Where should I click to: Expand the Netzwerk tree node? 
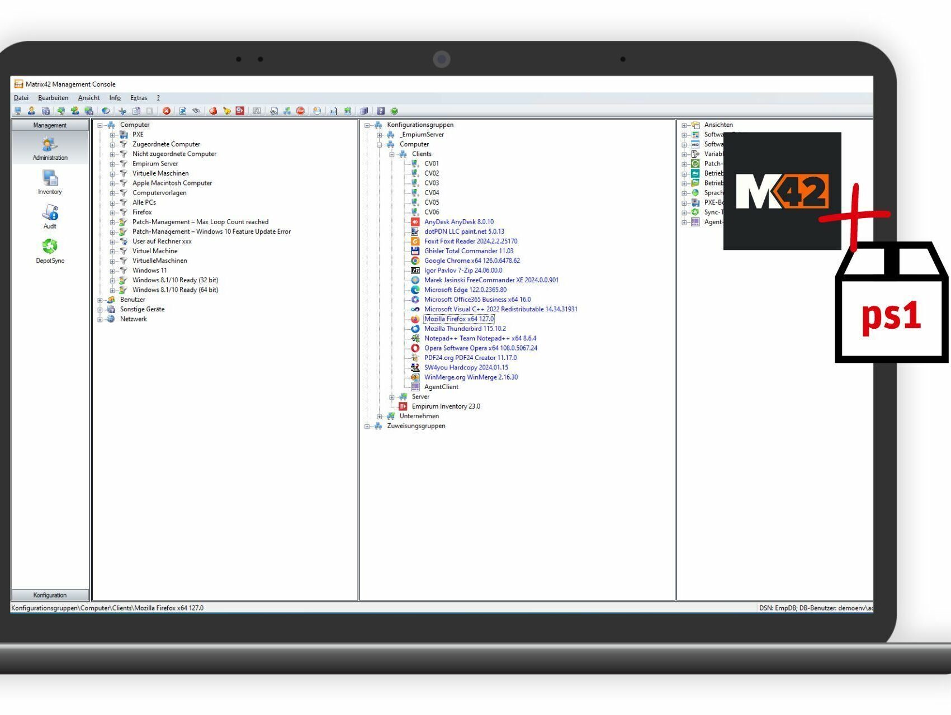tap(100, 319)
